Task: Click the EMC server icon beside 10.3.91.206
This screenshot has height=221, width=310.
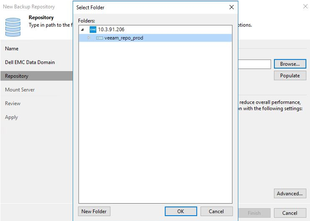Action: pyautogui.click(x=93, y=29)
